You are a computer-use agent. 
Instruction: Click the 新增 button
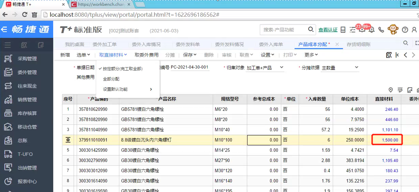click(x=65, y=55)
